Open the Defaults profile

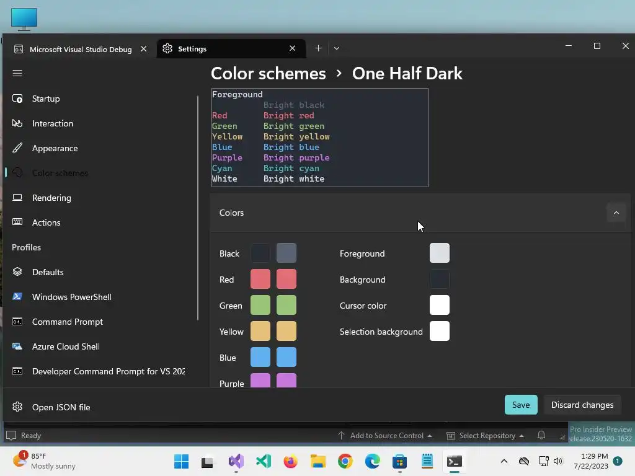100,272
